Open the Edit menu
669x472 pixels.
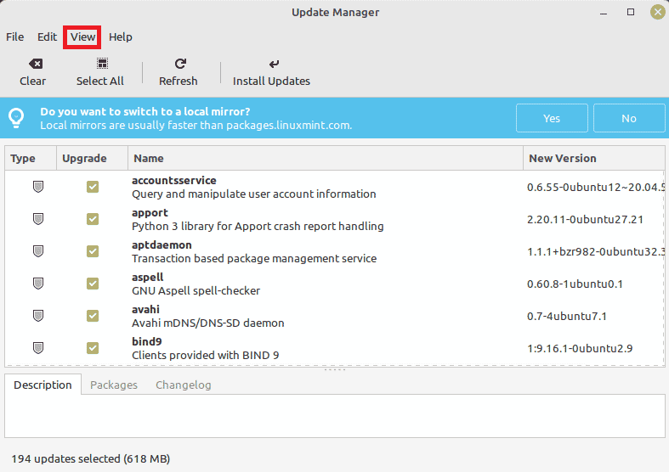tap(47, 37)
